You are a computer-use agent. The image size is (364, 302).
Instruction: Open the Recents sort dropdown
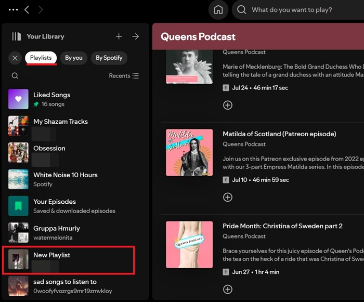click(124, 76)
